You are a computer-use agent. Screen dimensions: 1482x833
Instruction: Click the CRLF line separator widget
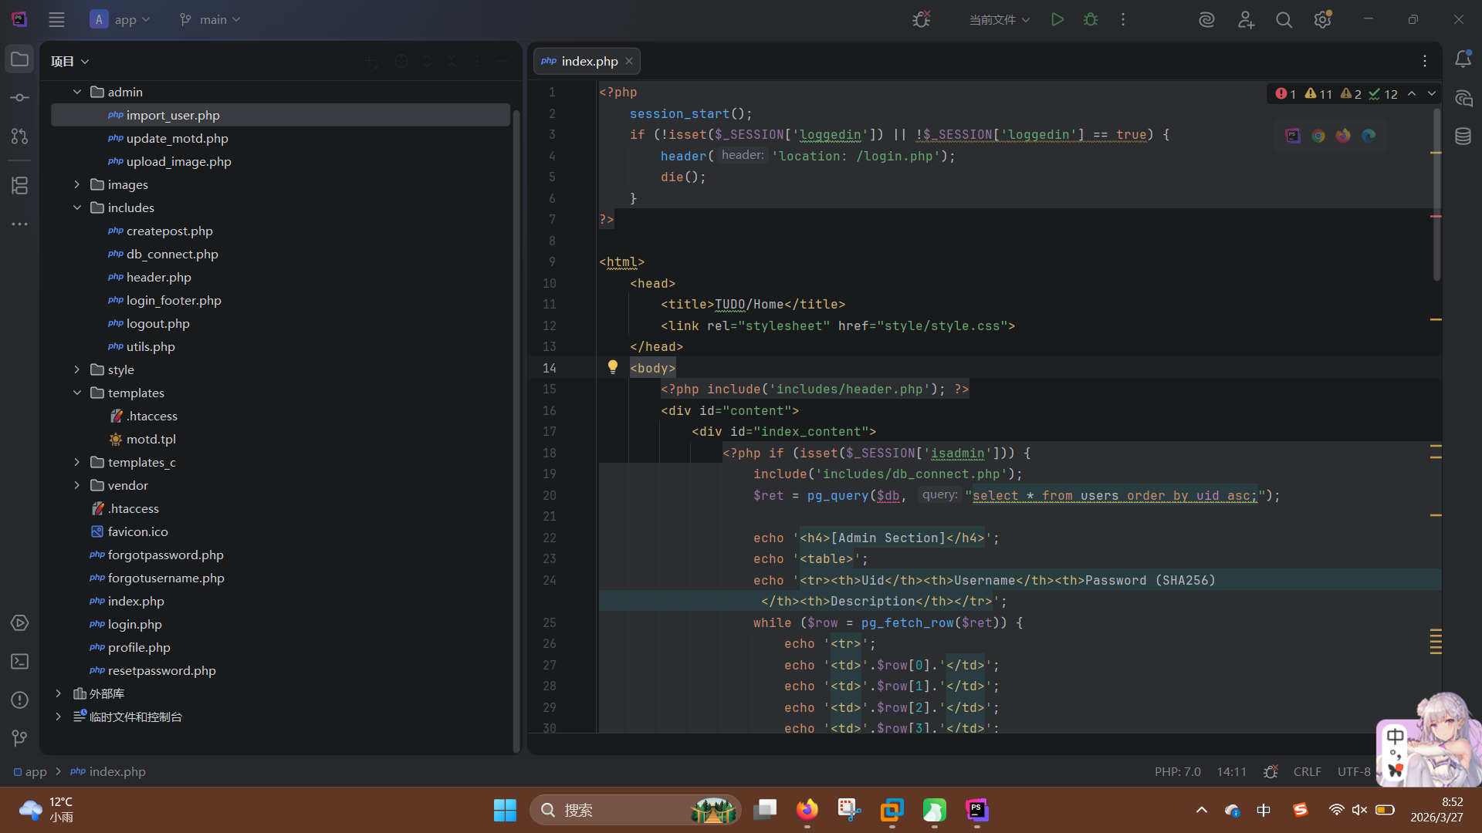tap(1307, 771)
